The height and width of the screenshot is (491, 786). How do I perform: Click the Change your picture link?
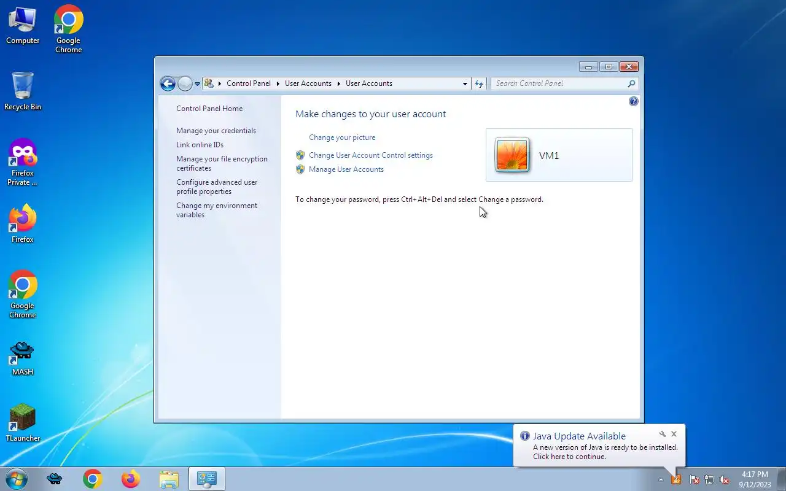point(342,137)
